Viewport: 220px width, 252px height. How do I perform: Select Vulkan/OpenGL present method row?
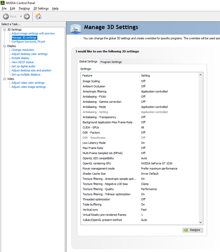140,220
